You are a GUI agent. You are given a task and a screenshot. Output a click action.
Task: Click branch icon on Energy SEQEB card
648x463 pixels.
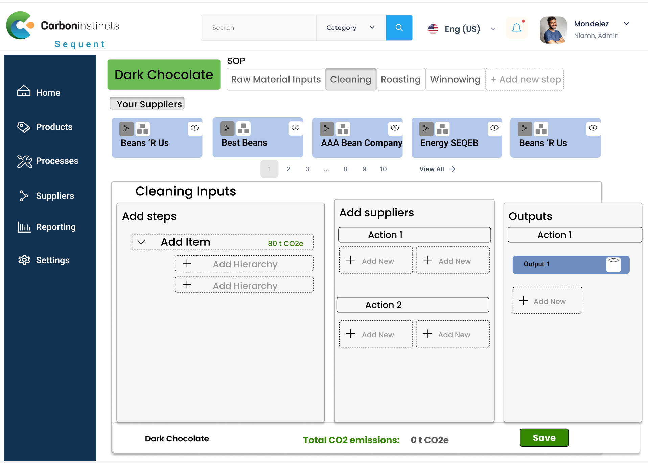[x=426, y=129]
